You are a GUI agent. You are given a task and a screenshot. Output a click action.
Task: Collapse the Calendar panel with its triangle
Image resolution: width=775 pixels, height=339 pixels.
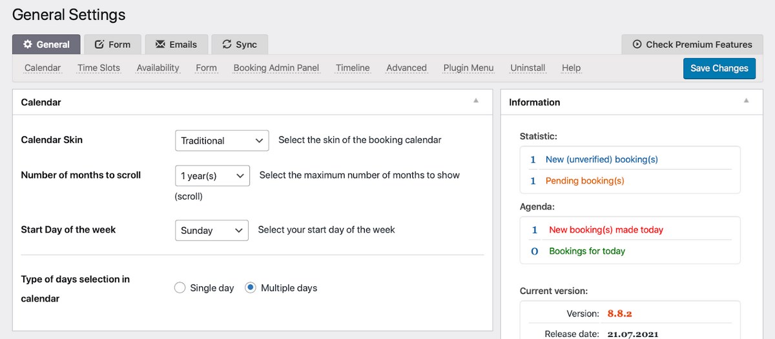pyautogui.click(x=476, y=101)
